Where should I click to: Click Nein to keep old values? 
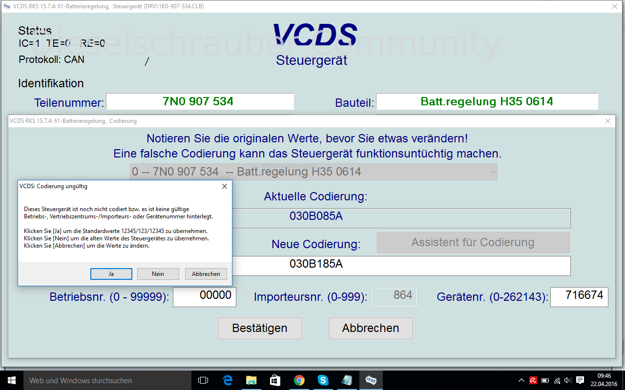[x=158, y=274]
